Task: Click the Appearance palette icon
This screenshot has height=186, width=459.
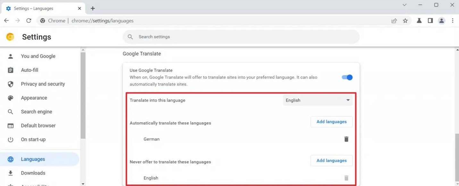Action: (11, 98)
